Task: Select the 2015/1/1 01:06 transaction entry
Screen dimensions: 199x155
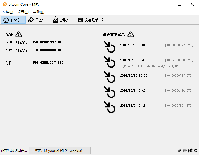Action: click(132, 60)
